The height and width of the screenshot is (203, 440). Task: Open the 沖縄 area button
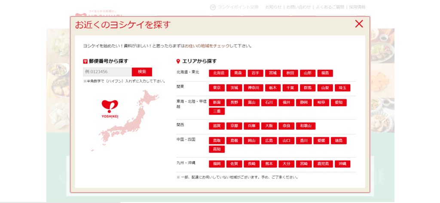click(x=342, y=164)
